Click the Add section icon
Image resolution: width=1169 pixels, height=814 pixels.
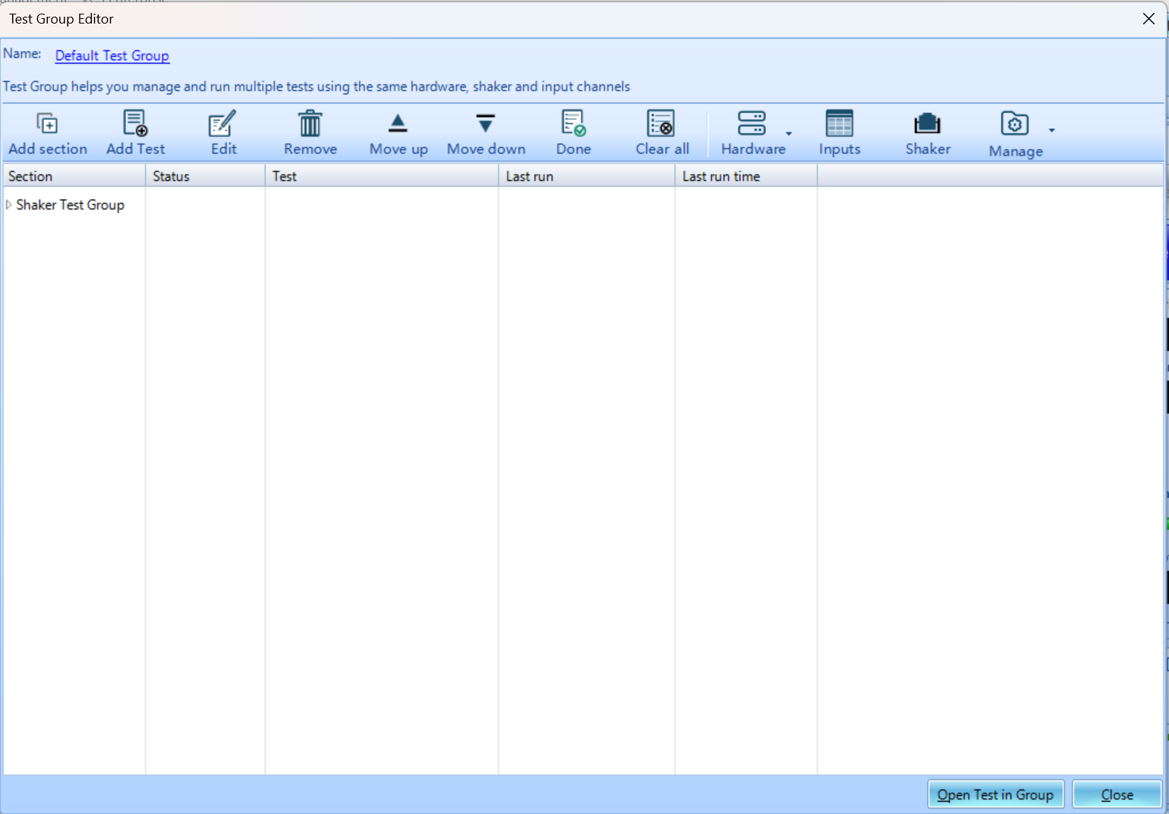(47, 124)
